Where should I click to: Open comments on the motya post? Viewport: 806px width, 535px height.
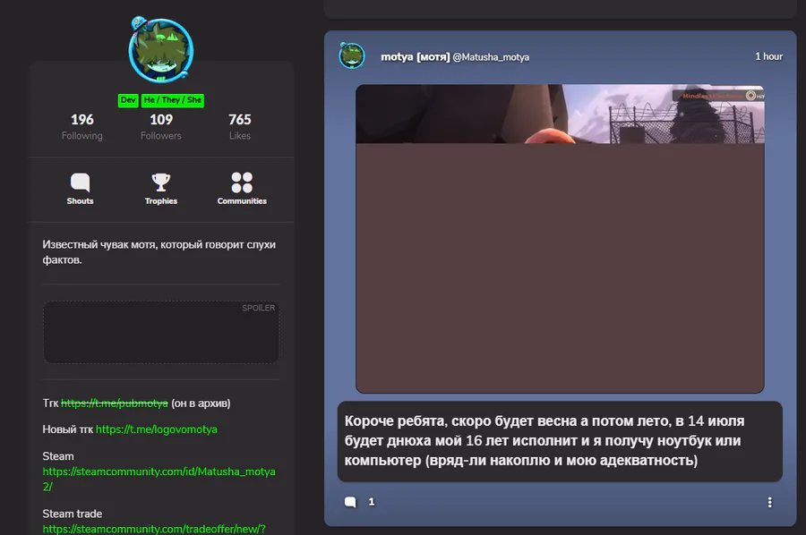(350, 502)
